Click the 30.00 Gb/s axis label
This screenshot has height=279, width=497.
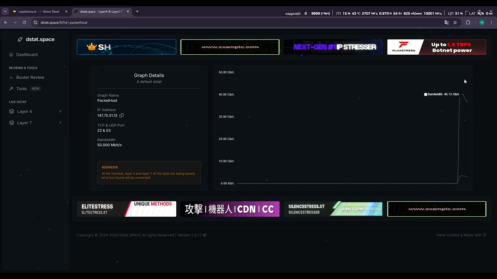(226, 117)
